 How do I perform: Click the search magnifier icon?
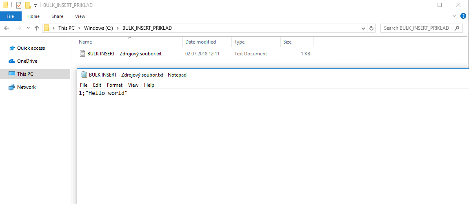[x=457, y=28]
